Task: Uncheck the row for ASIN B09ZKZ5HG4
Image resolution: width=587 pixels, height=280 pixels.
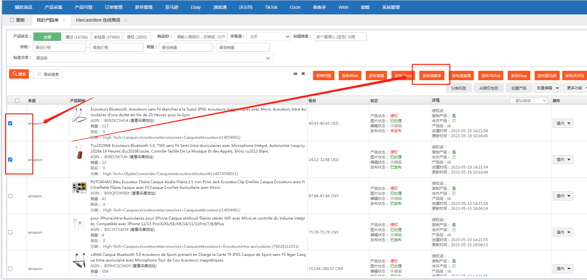Action: (x=10, y=123)
